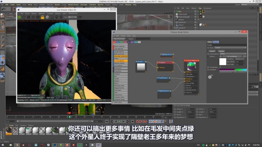262x147 pixels.
Task: Click the Octane render start icon in Live Viewer
Action: coord(19,17)
